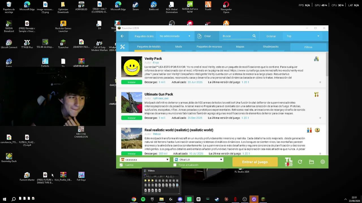Favorite Verity Pack with its star icon

pyautogui.click(x=320, y=82)
